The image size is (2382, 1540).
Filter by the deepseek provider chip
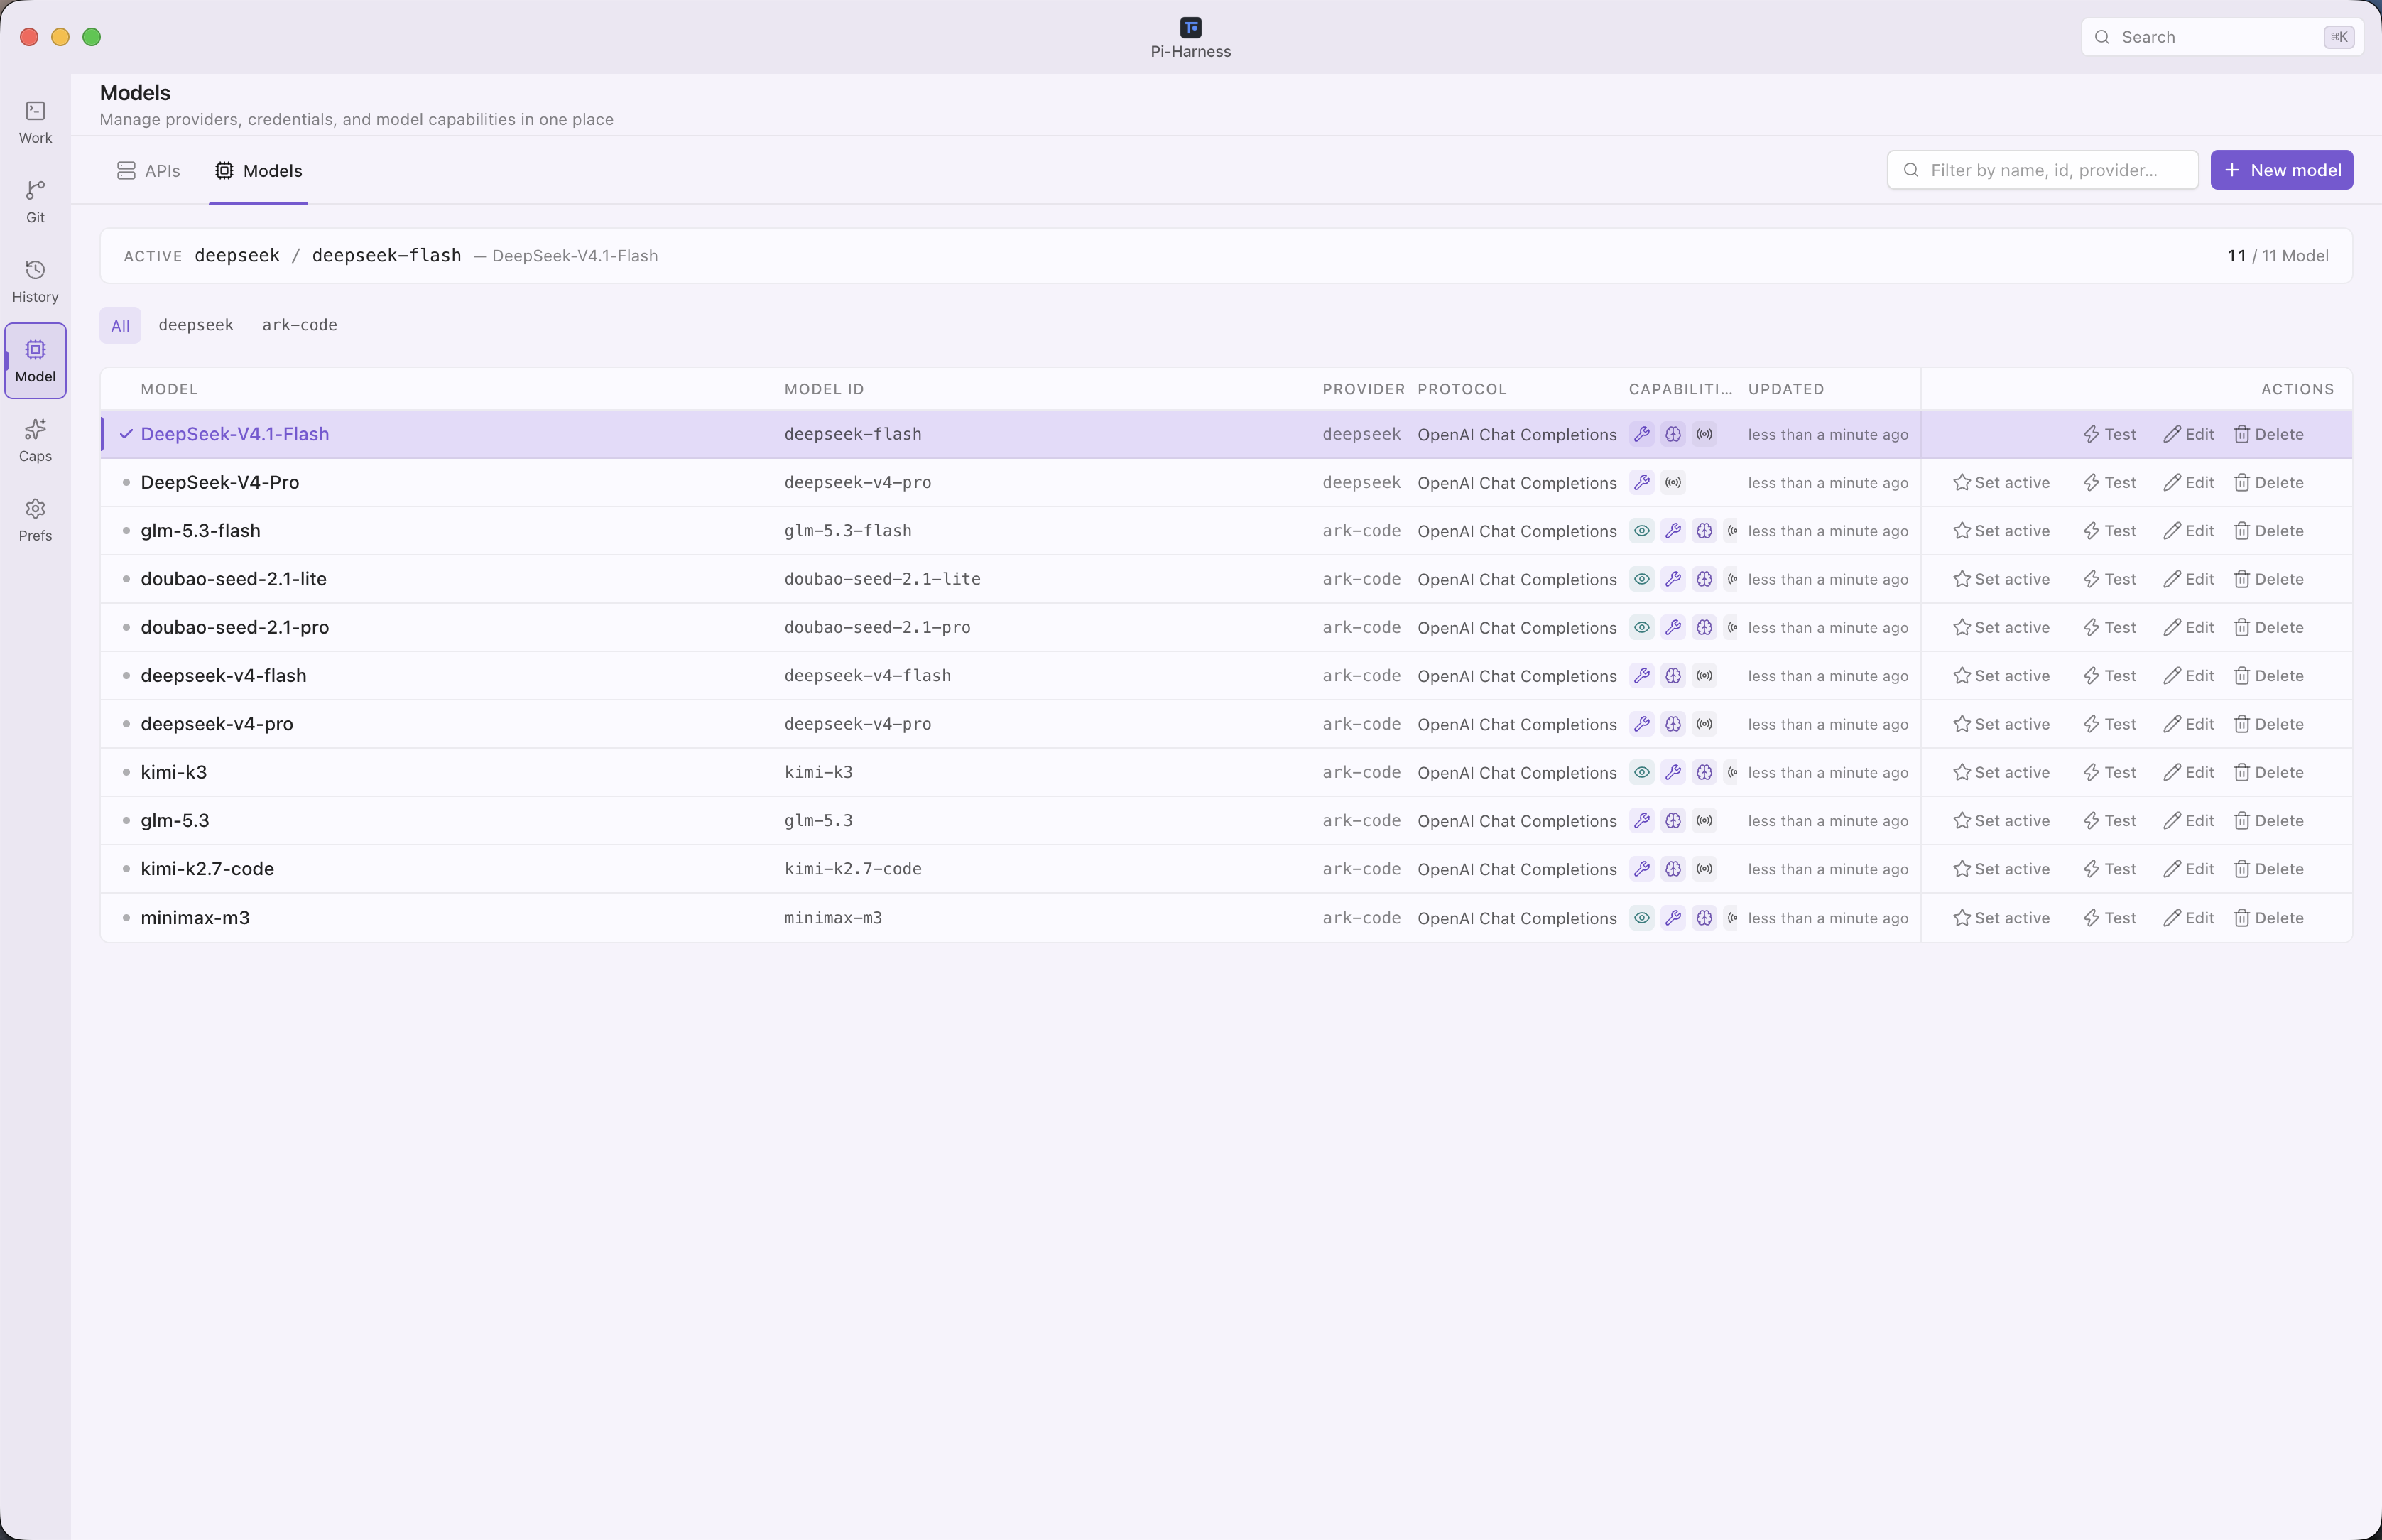point(196,325)
